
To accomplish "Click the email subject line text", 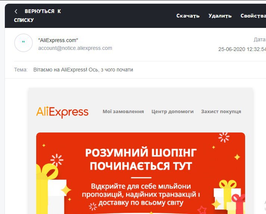I will [83, 70].
